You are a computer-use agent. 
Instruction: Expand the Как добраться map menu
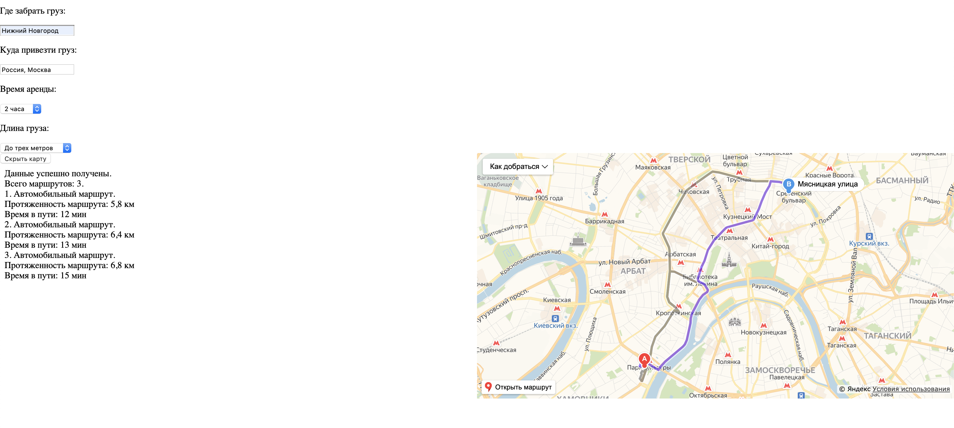pyautogui.click(x=518, y=166)
